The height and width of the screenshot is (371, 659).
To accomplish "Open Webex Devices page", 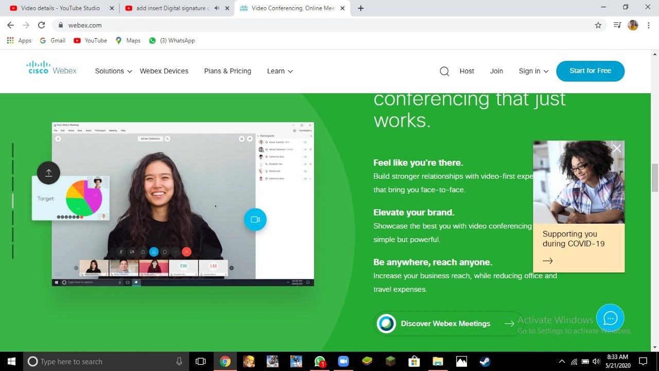I will [x=164, y=71].
